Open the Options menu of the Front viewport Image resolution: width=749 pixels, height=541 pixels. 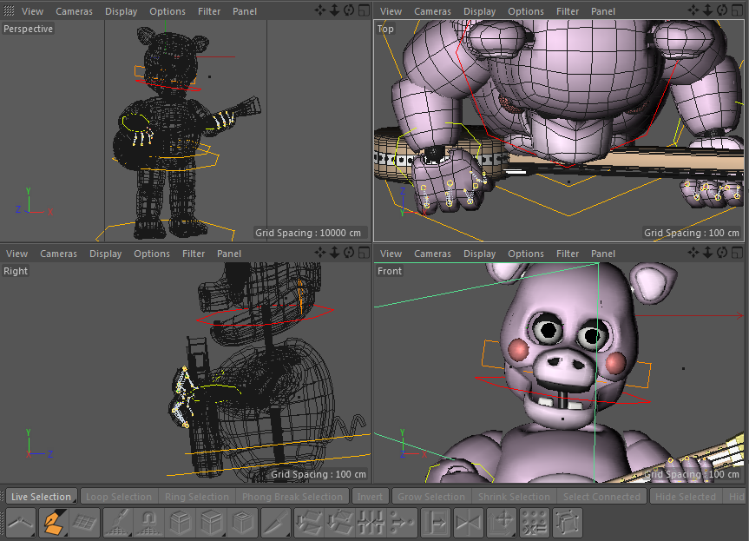[x=526, y=254]
